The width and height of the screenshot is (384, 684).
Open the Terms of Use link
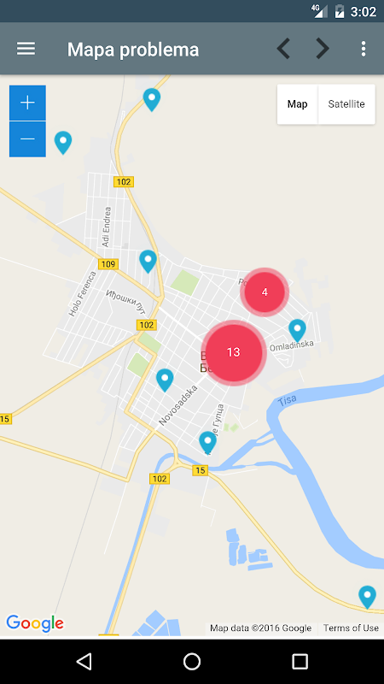[x=351, y=628]
